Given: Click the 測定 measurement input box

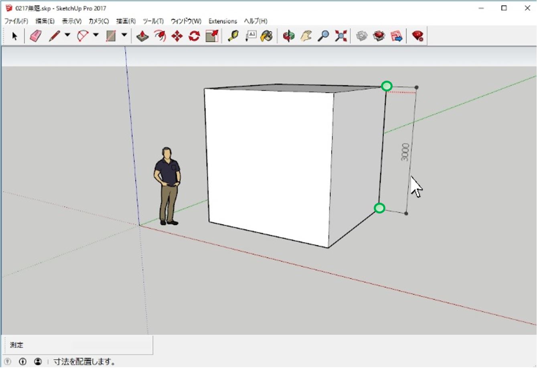Looking at the screenshot, I should [x=112, y=345].
